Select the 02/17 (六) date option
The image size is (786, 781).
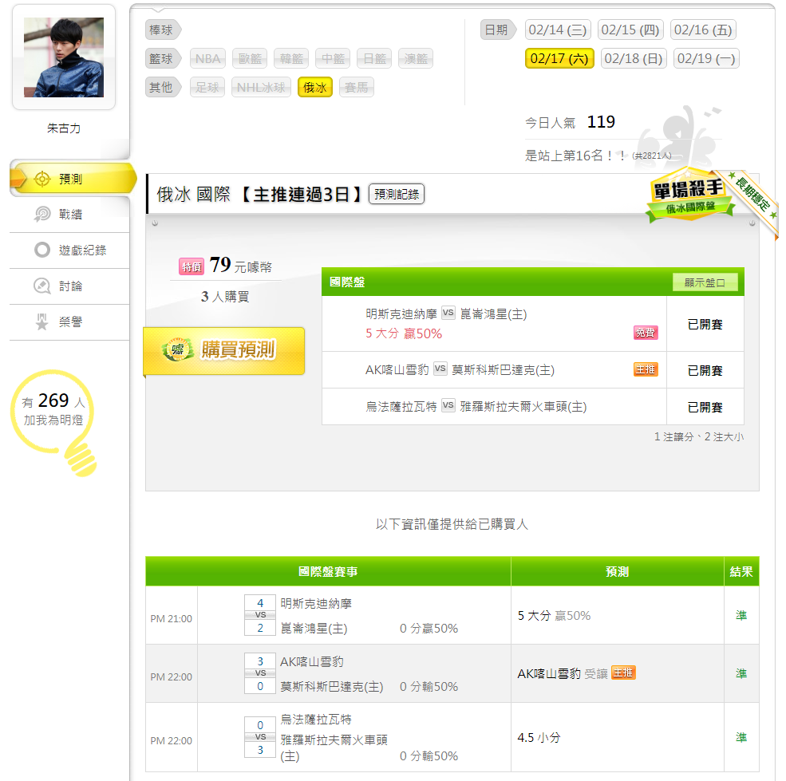[x=559, y=59]
